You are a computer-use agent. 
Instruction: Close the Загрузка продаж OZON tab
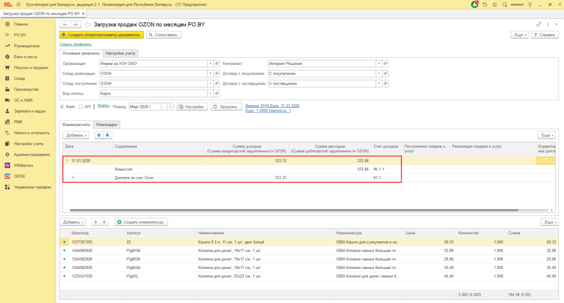[x=84, y=14]
